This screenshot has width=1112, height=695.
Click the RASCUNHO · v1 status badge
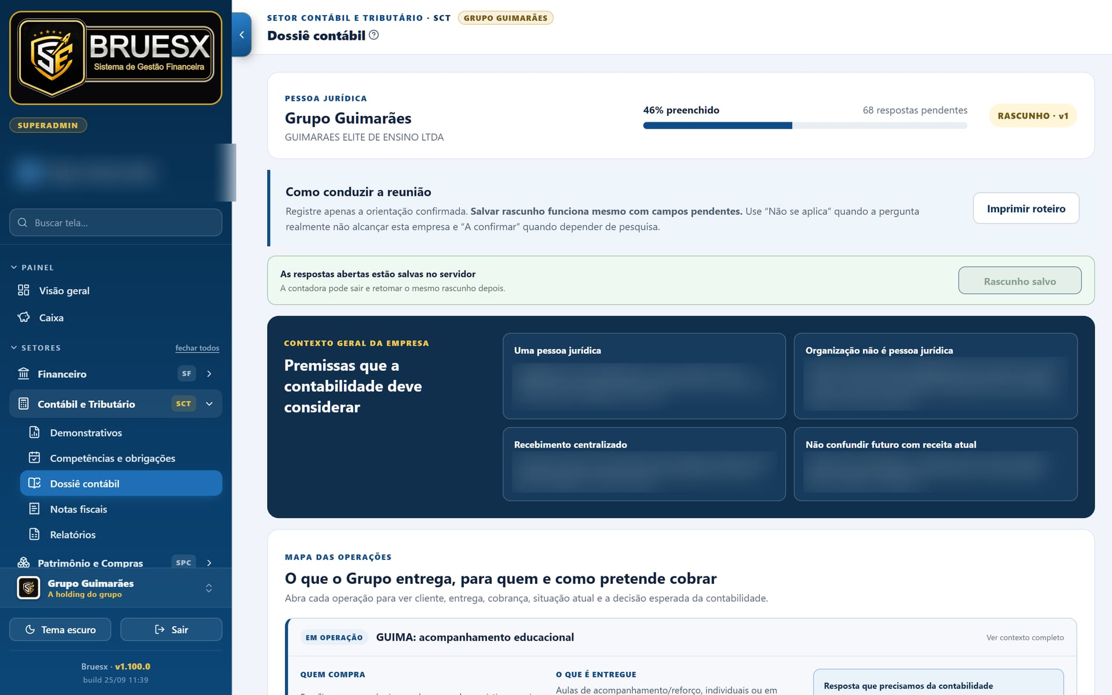[1033, 116]
